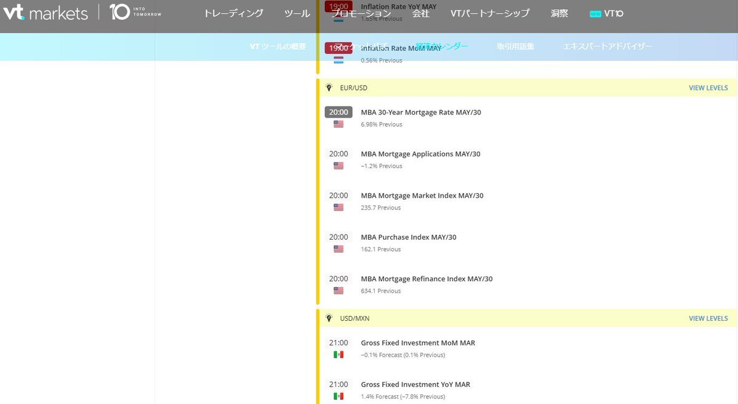Click the 6.98% Previous value
The image size is (738, 404).
pos(381,124)
